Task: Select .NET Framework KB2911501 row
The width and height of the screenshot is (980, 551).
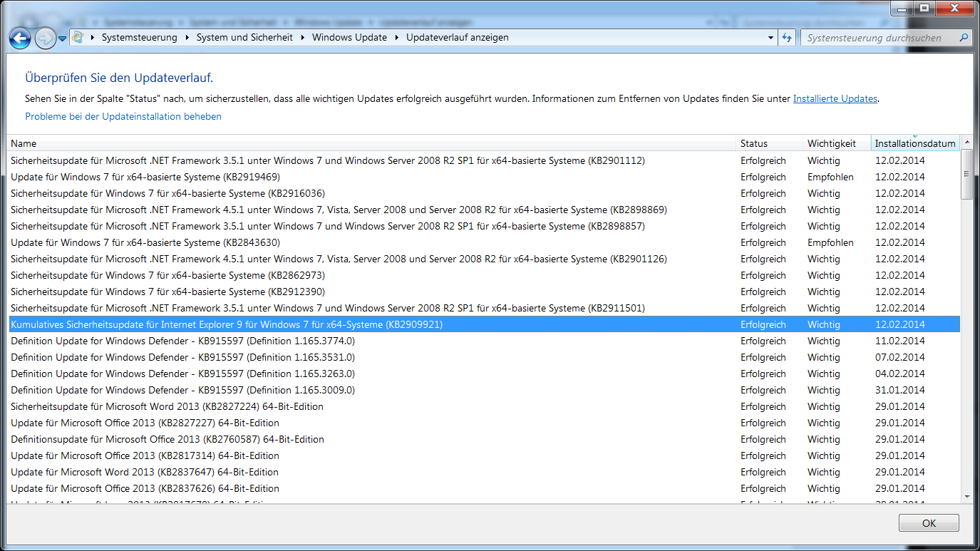Action: [484, 308]
